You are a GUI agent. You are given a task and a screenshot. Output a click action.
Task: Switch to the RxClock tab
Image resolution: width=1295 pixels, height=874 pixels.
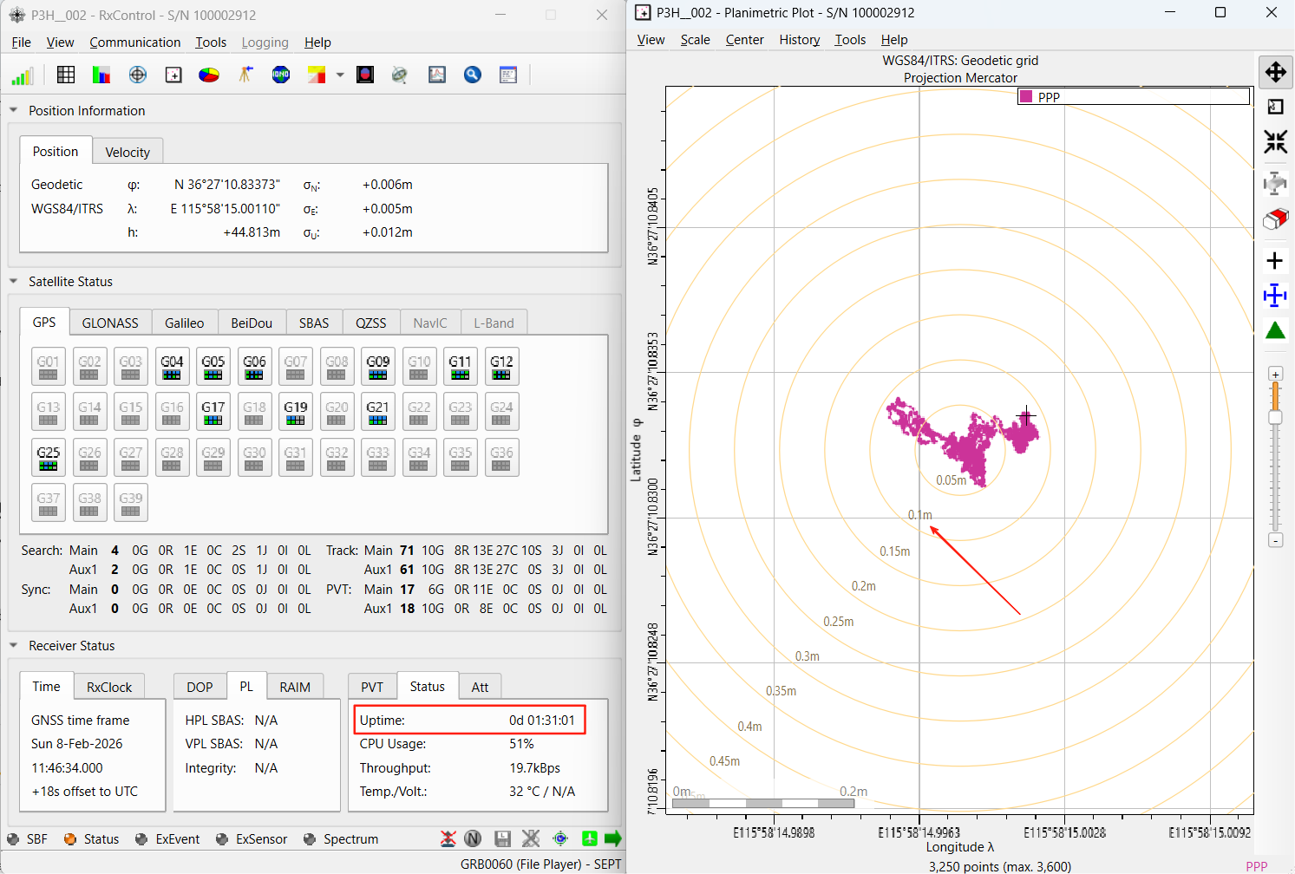109,687
